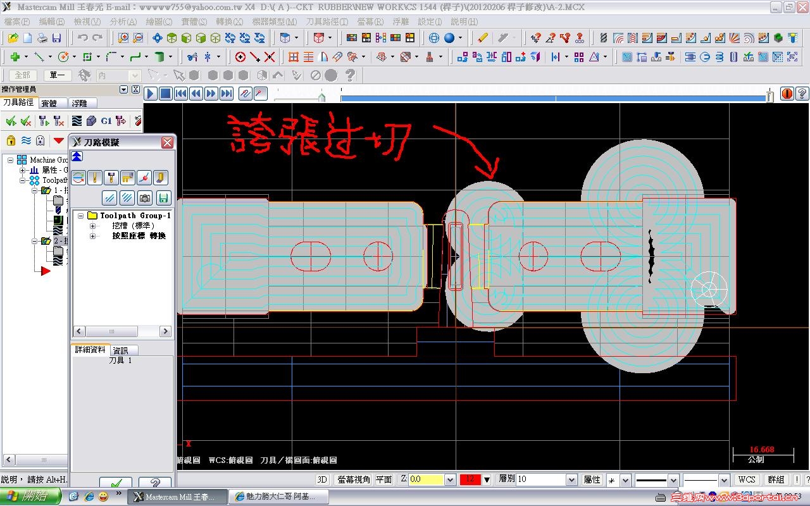The height and width of the screenshot is (506, 810).
Task: Collapse the Toolpath Group-1 tree node
Action: pyautogui.click(x=81, y=216)
